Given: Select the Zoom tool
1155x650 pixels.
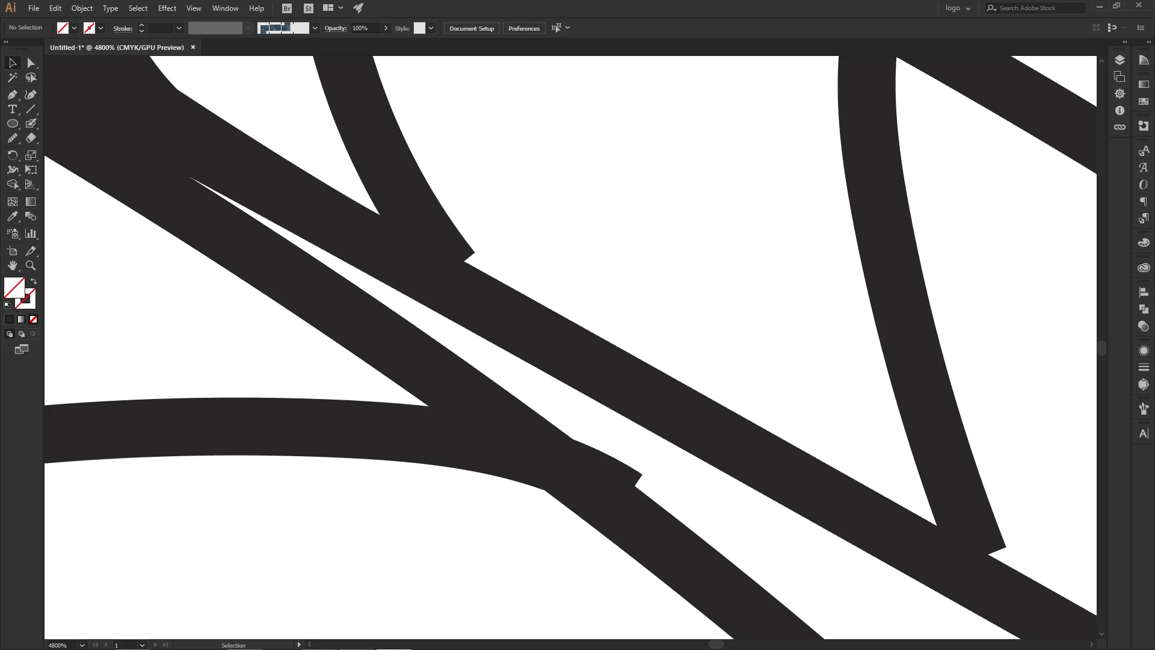Looking at the screenshot, I should tap(31, 265).
